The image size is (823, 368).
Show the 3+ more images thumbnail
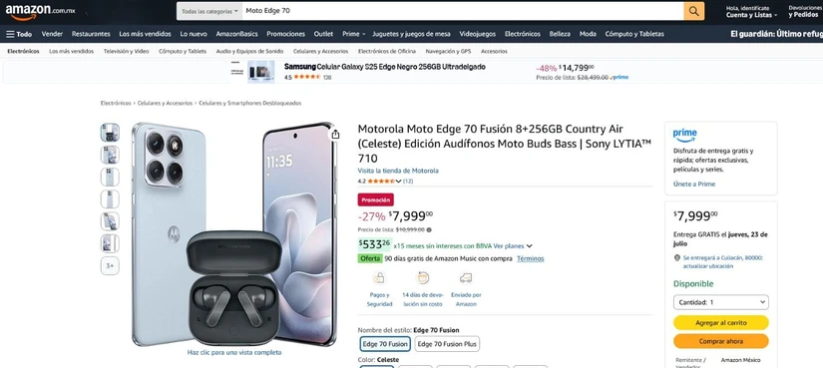point(110,265)
